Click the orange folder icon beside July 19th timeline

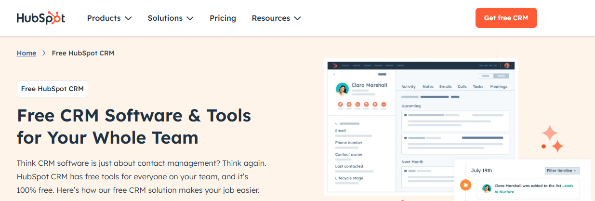(x=465, y=185)
